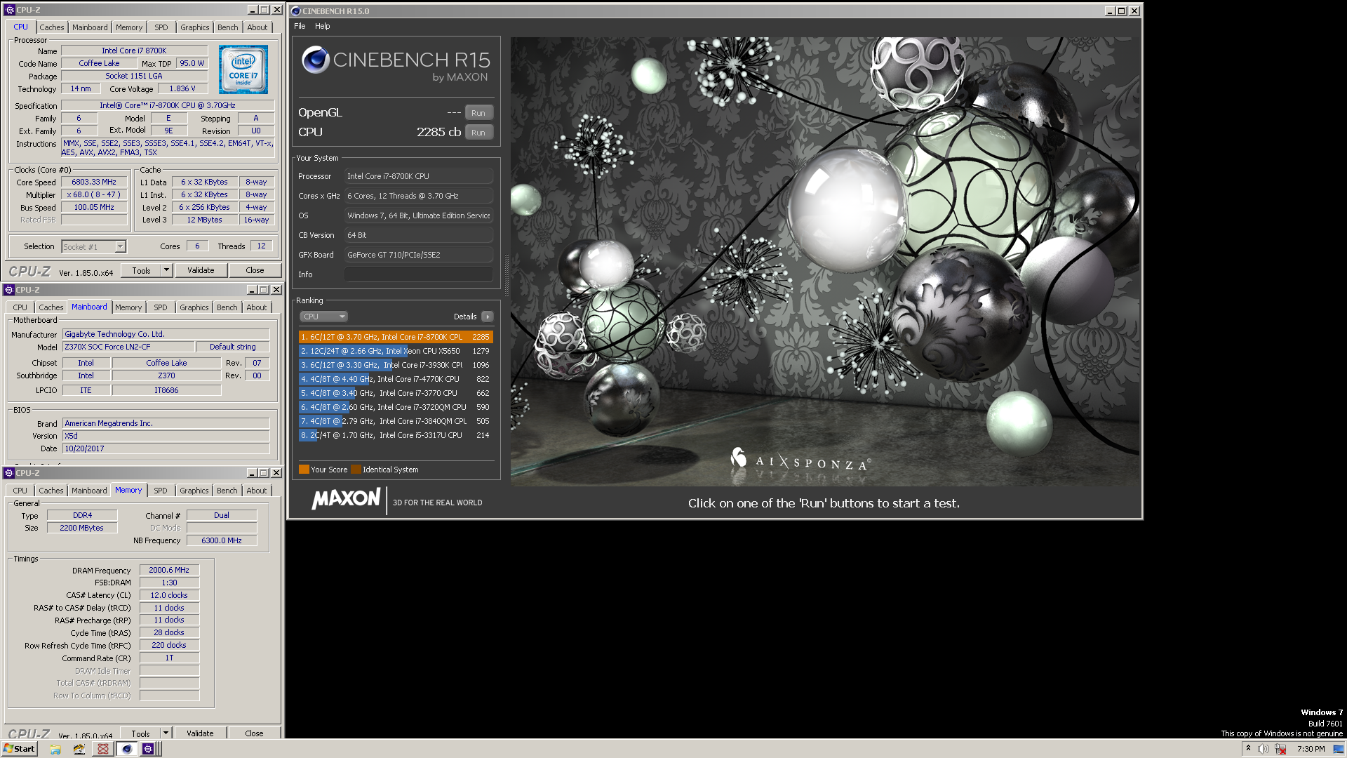Click Tools button in top CPU-Z window
This screenshot has width=1347, height=758.
(x=141, y=270)
